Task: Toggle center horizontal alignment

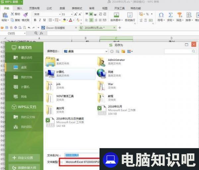Action: tap(91, 20)
